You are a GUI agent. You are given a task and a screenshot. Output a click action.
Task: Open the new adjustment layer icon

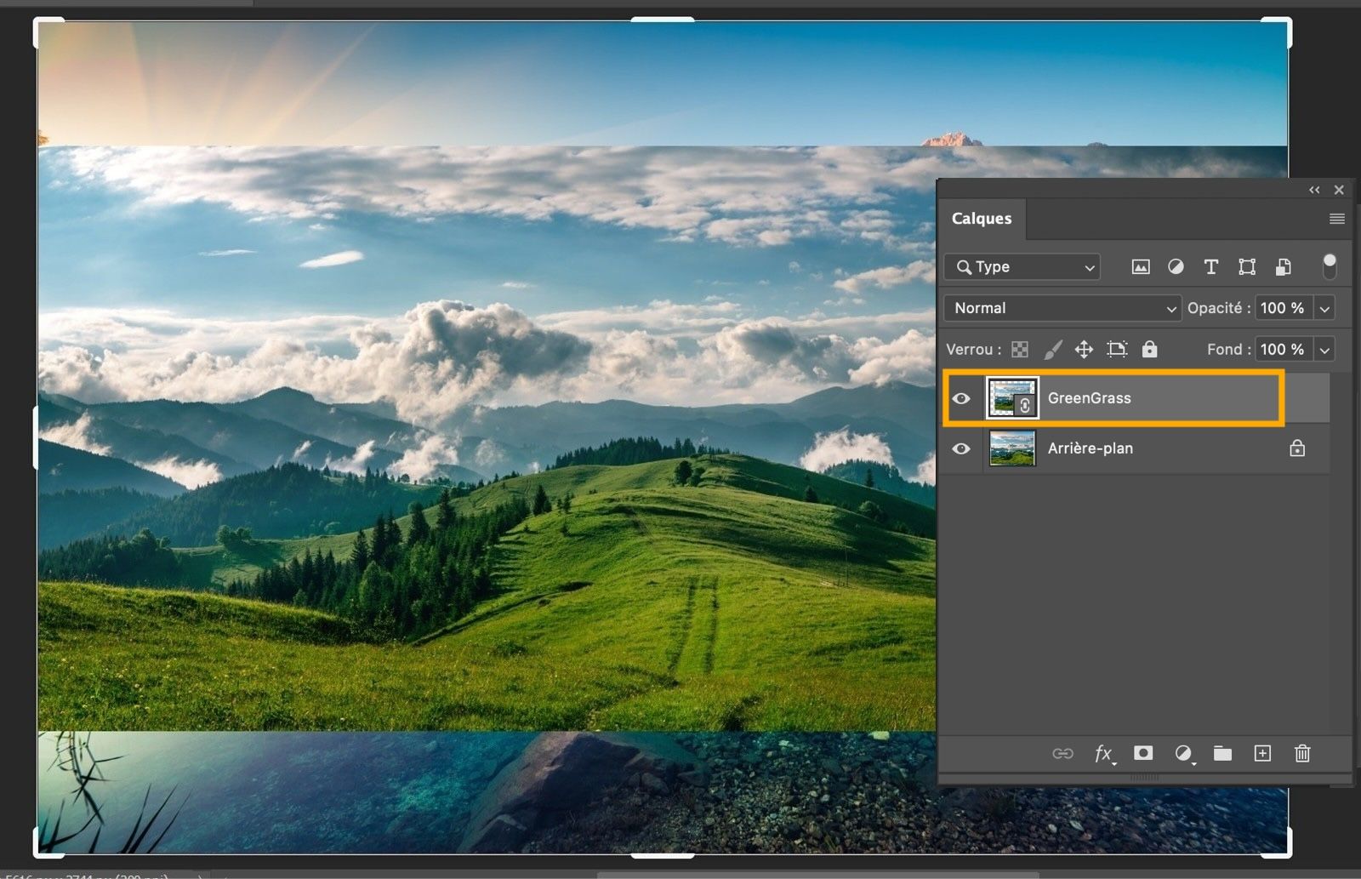point(1183,753)
